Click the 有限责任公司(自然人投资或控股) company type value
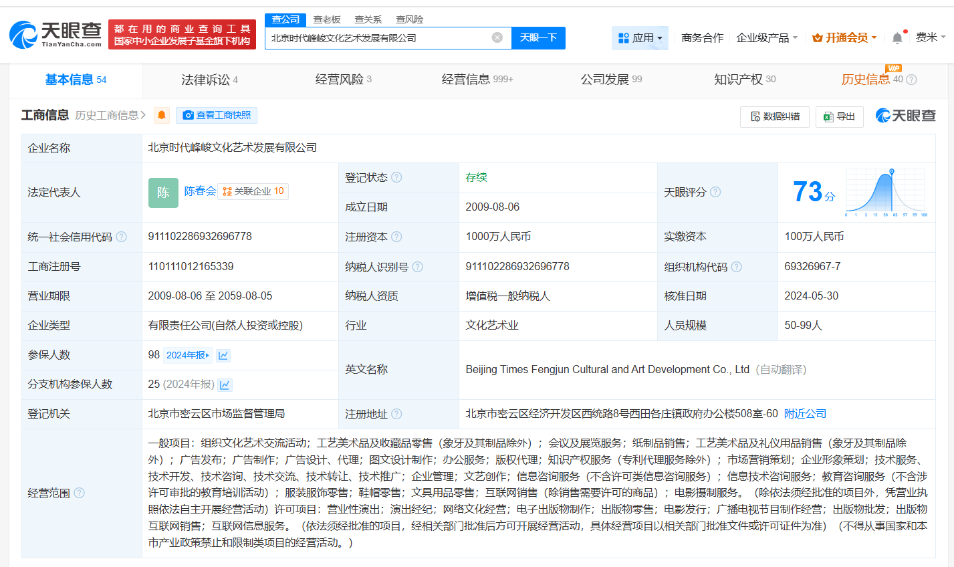954x567 pixels. point(225,326)
